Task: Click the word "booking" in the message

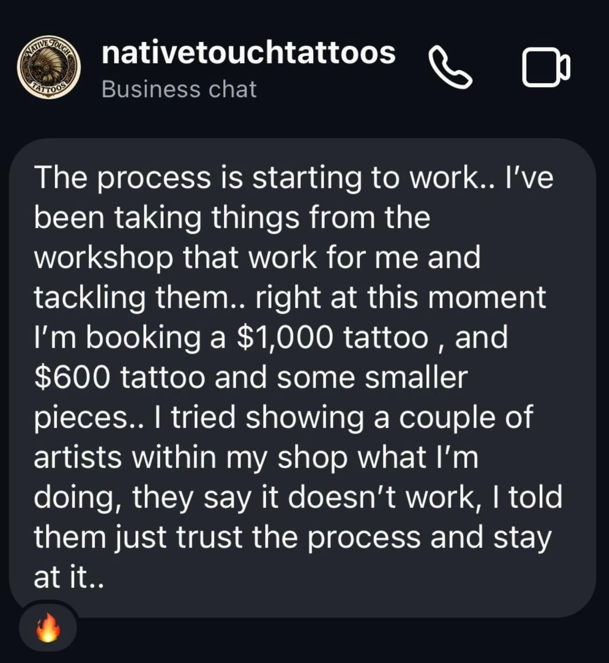Action: pyautogui.click(x=143, y=337)
